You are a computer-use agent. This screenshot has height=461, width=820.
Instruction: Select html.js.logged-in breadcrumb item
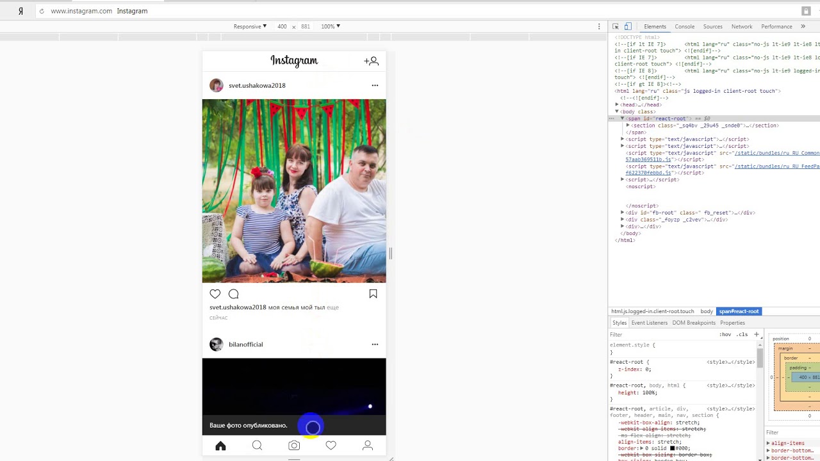pos(652,311)
